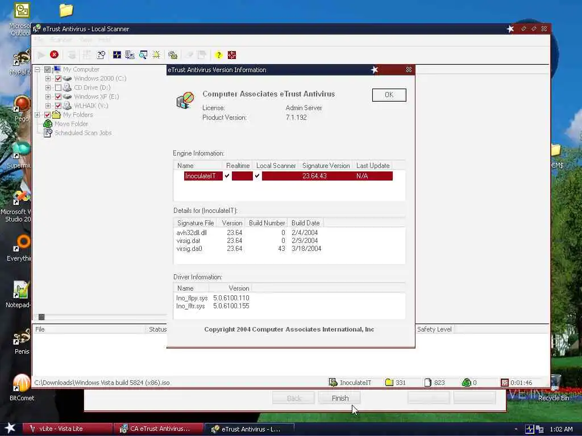Click the file count icon showing 823
Image resolution: width=582 pixels, height=436 pixels.
click(427, 382)
